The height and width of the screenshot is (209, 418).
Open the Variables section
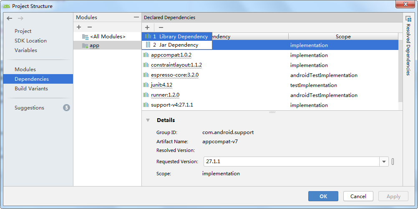pos(26,50)
